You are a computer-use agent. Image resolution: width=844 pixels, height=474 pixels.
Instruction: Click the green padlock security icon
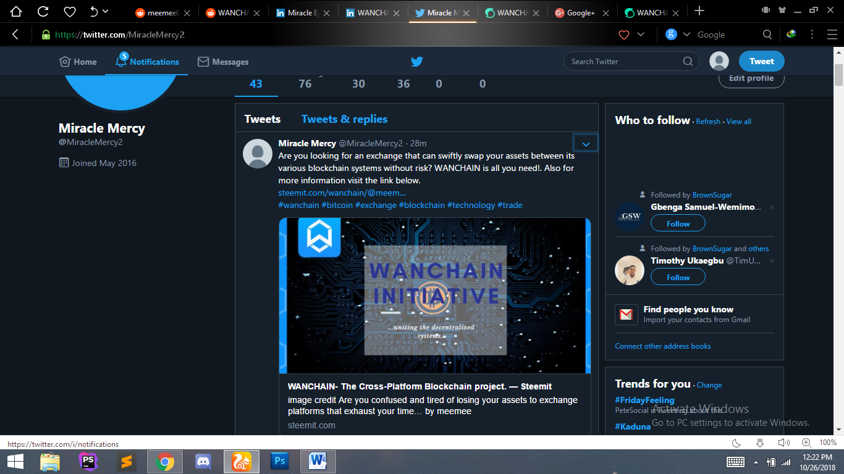[46, 35]
